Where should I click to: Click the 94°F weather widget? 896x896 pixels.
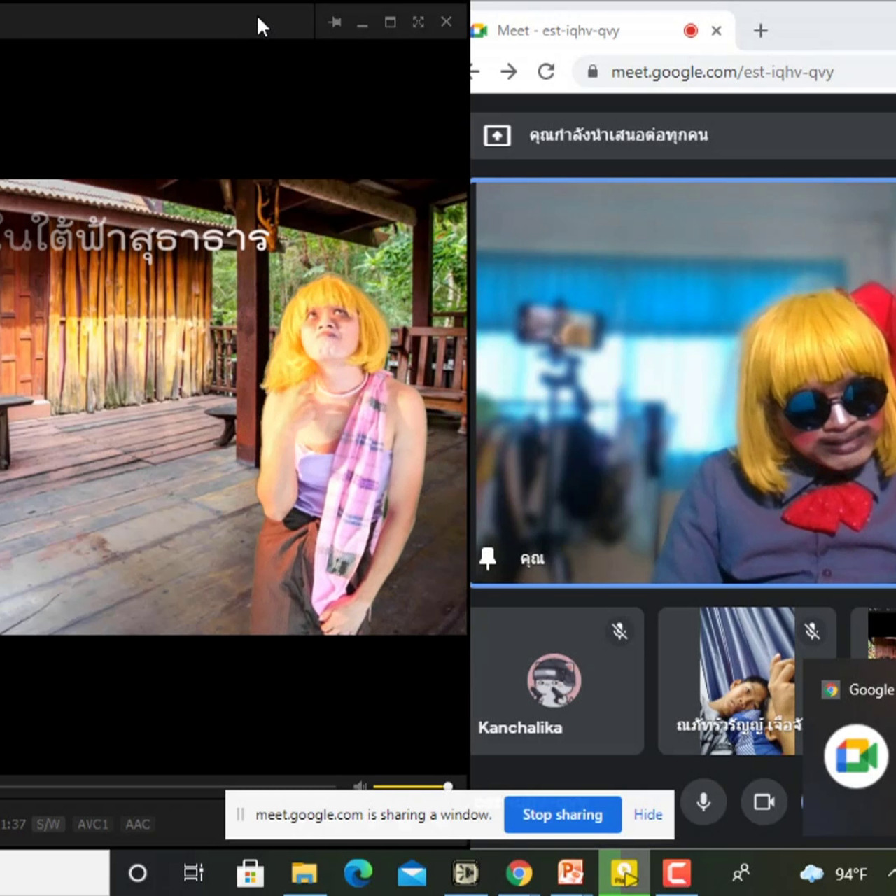[x=834, y=873]
